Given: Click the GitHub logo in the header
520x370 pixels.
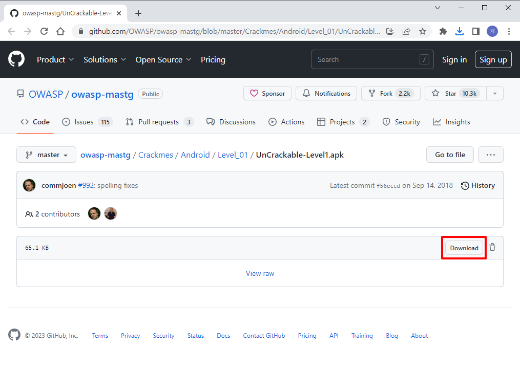Looking at the screenshot, I should 16,59.
